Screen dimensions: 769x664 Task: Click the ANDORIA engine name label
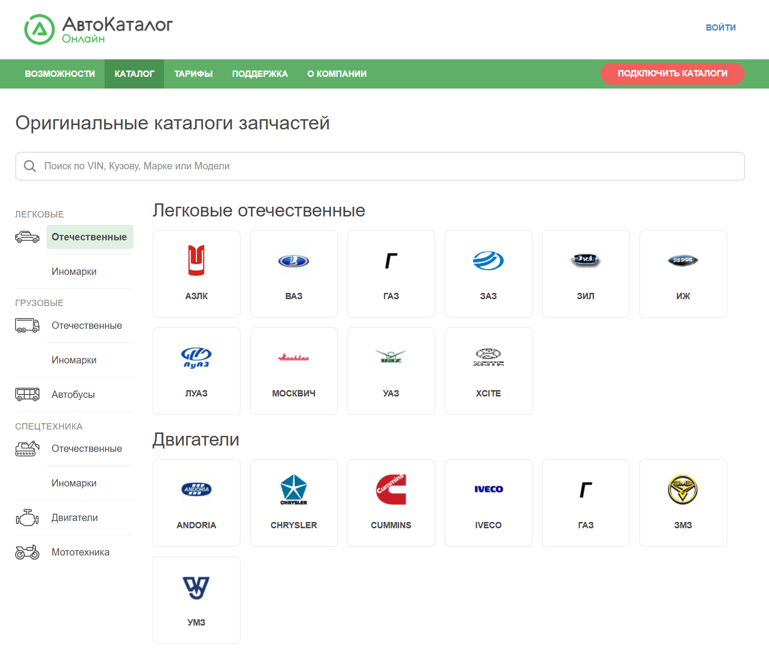click(x=197, y=525)
